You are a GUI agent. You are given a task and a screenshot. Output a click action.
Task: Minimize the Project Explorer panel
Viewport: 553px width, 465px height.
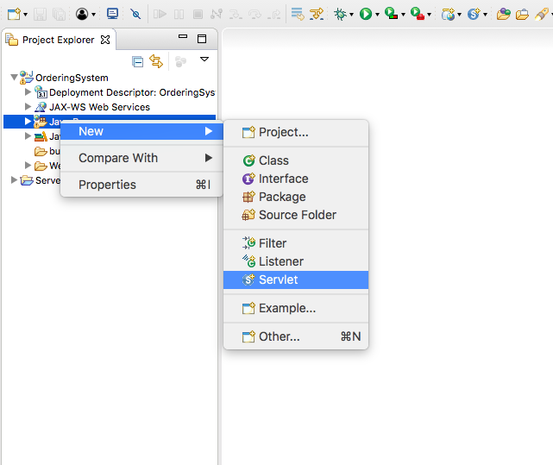(183, 36)
